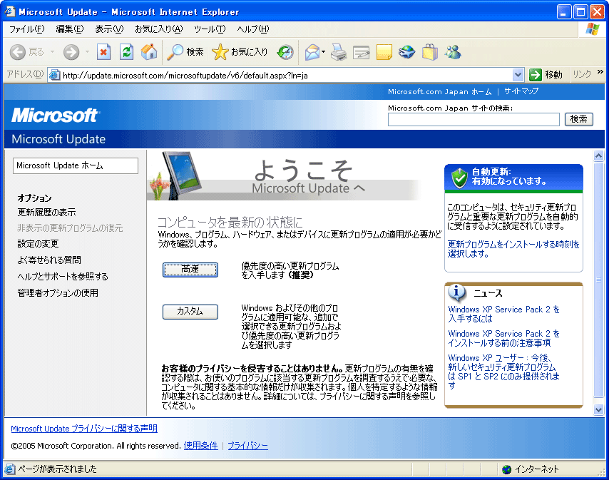Image resolution: width=609 pixels, height=480 pixels.
Task: Click the リンク links toolbar label
Action: click(582, 74)
